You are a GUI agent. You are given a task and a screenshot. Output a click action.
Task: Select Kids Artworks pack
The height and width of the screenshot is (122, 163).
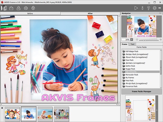141,72
